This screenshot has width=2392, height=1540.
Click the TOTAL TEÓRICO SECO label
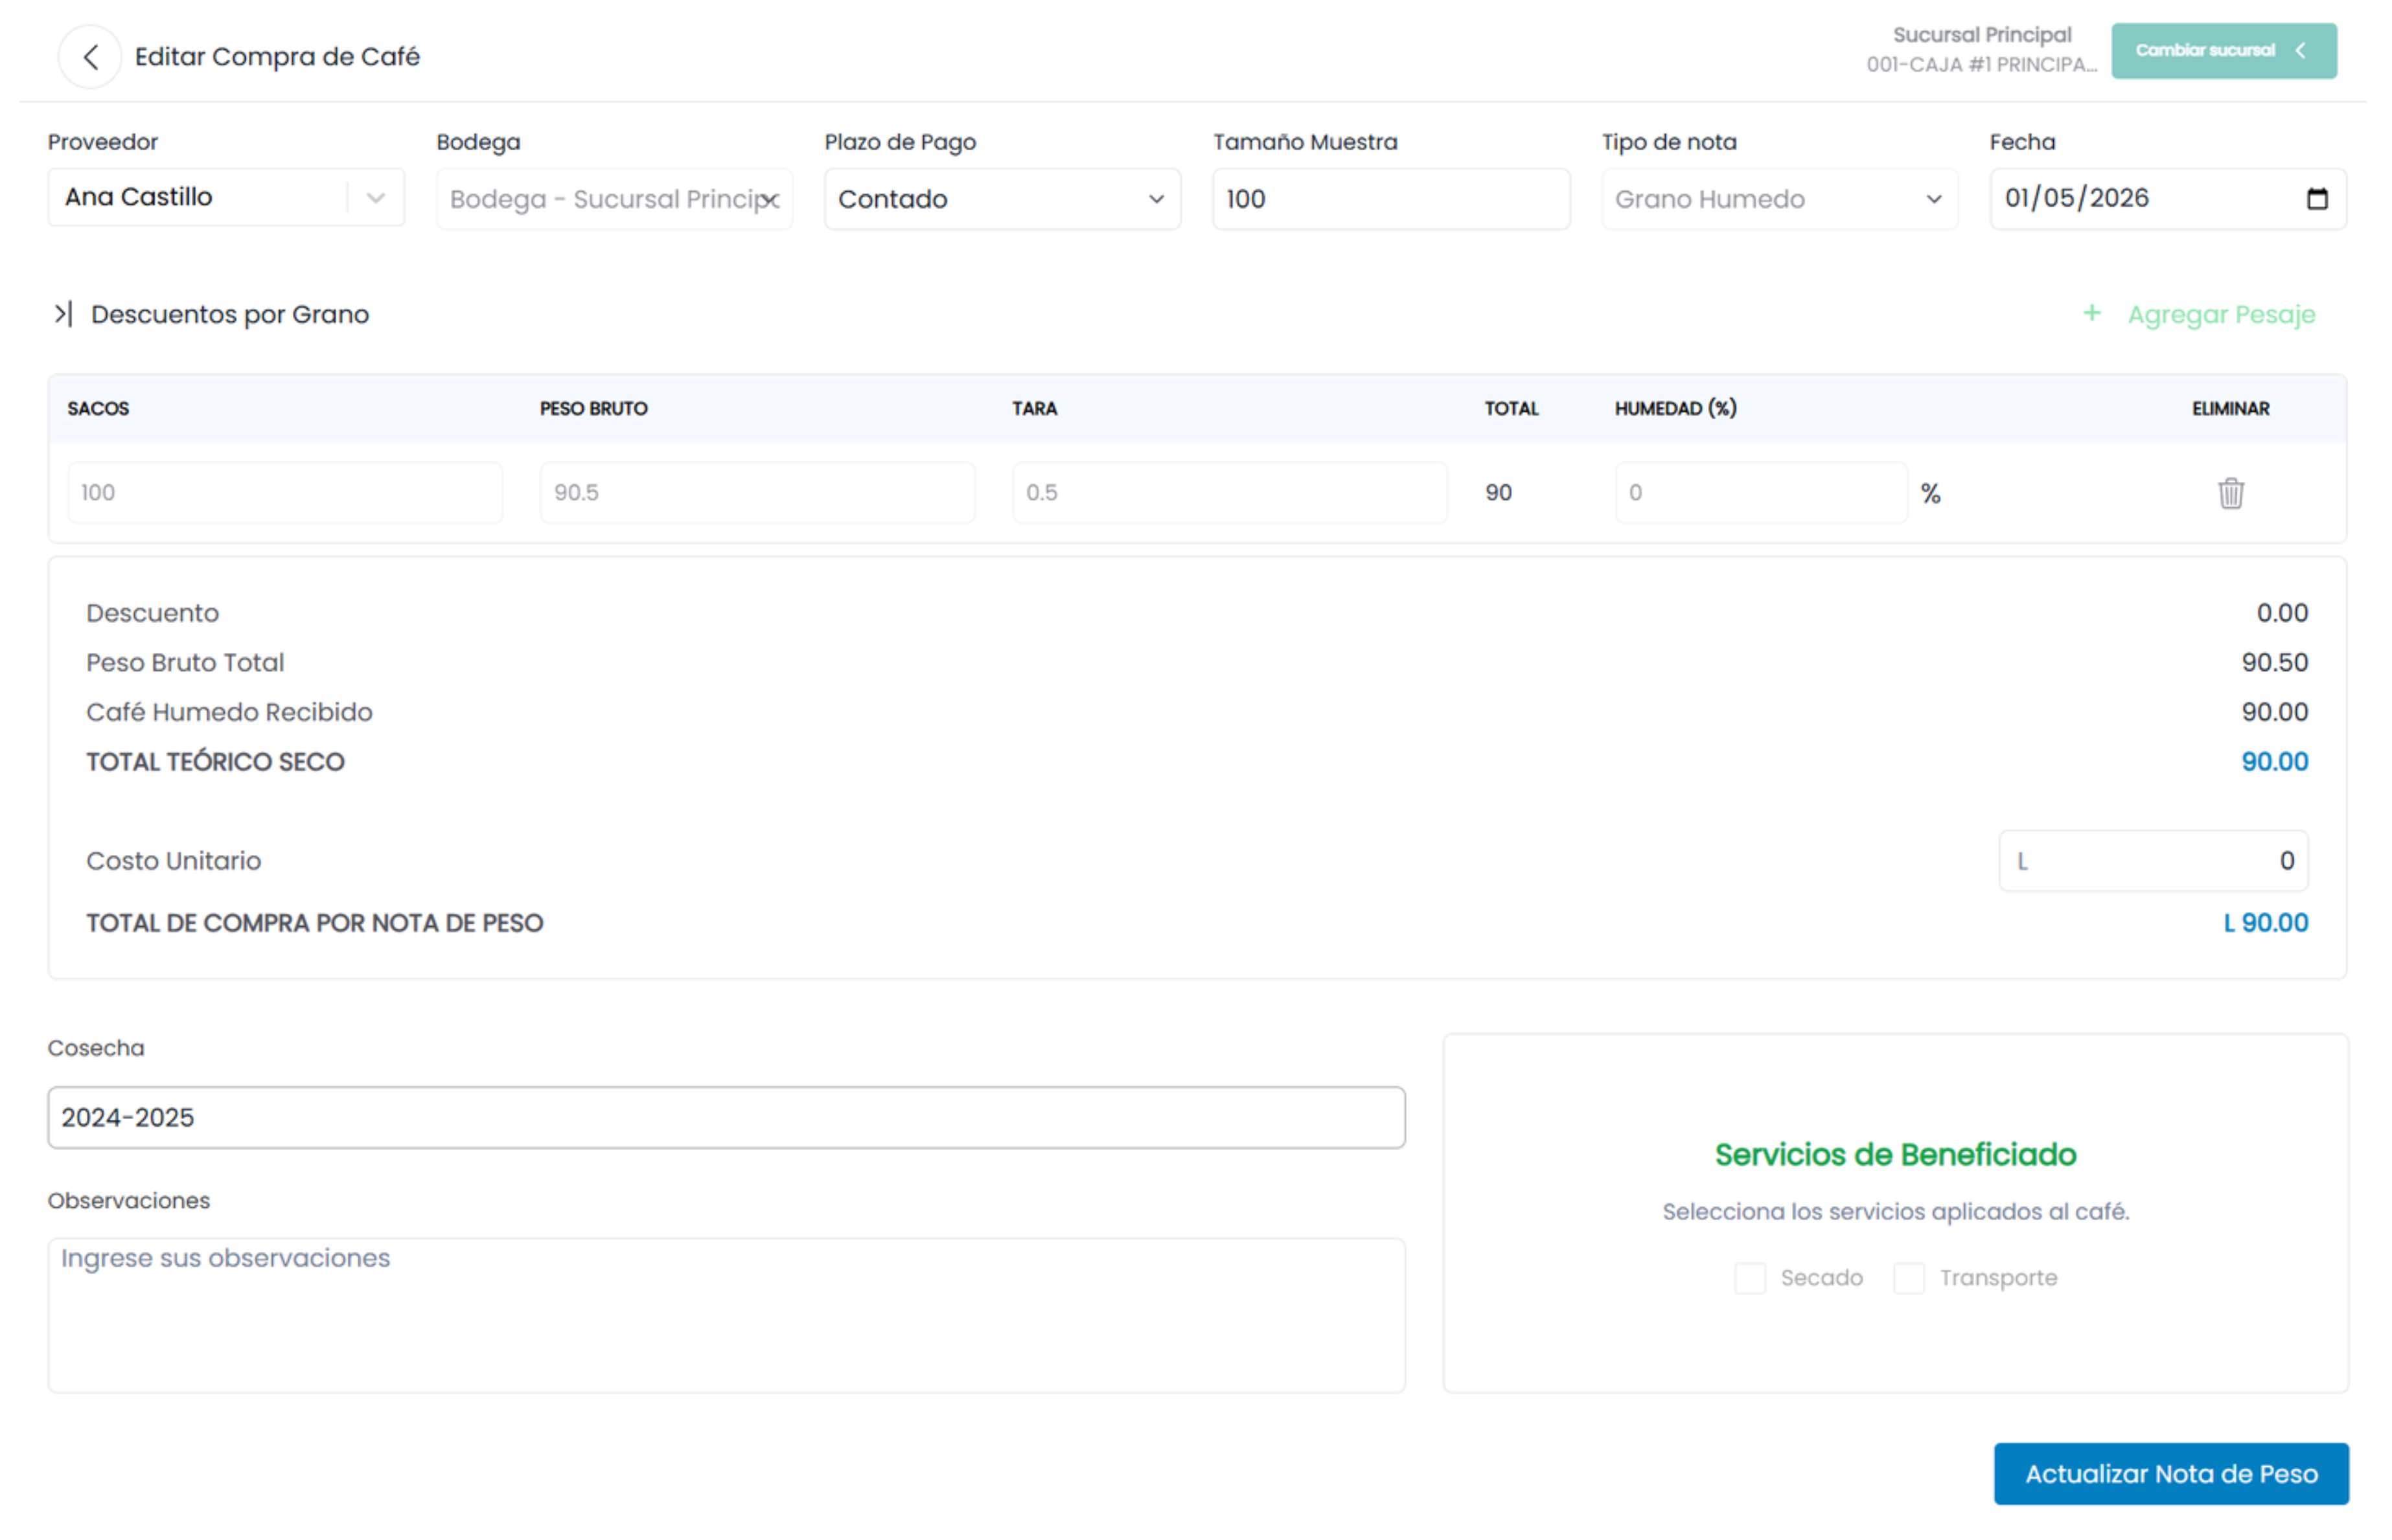pyautogui.click(x=215, y=762)
